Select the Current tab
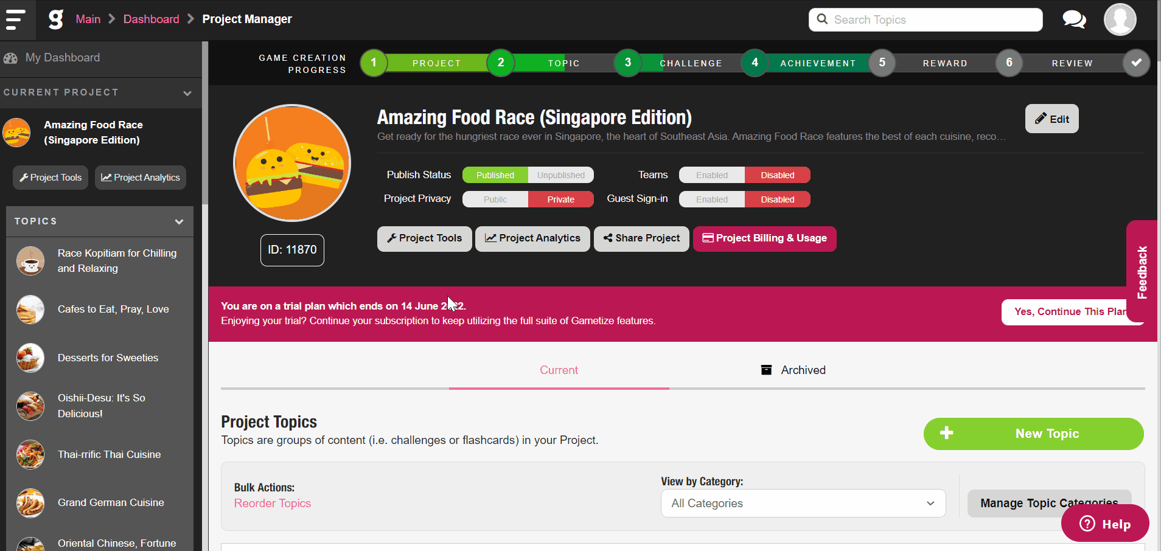Screen dimensions: 1161x551 559,370
